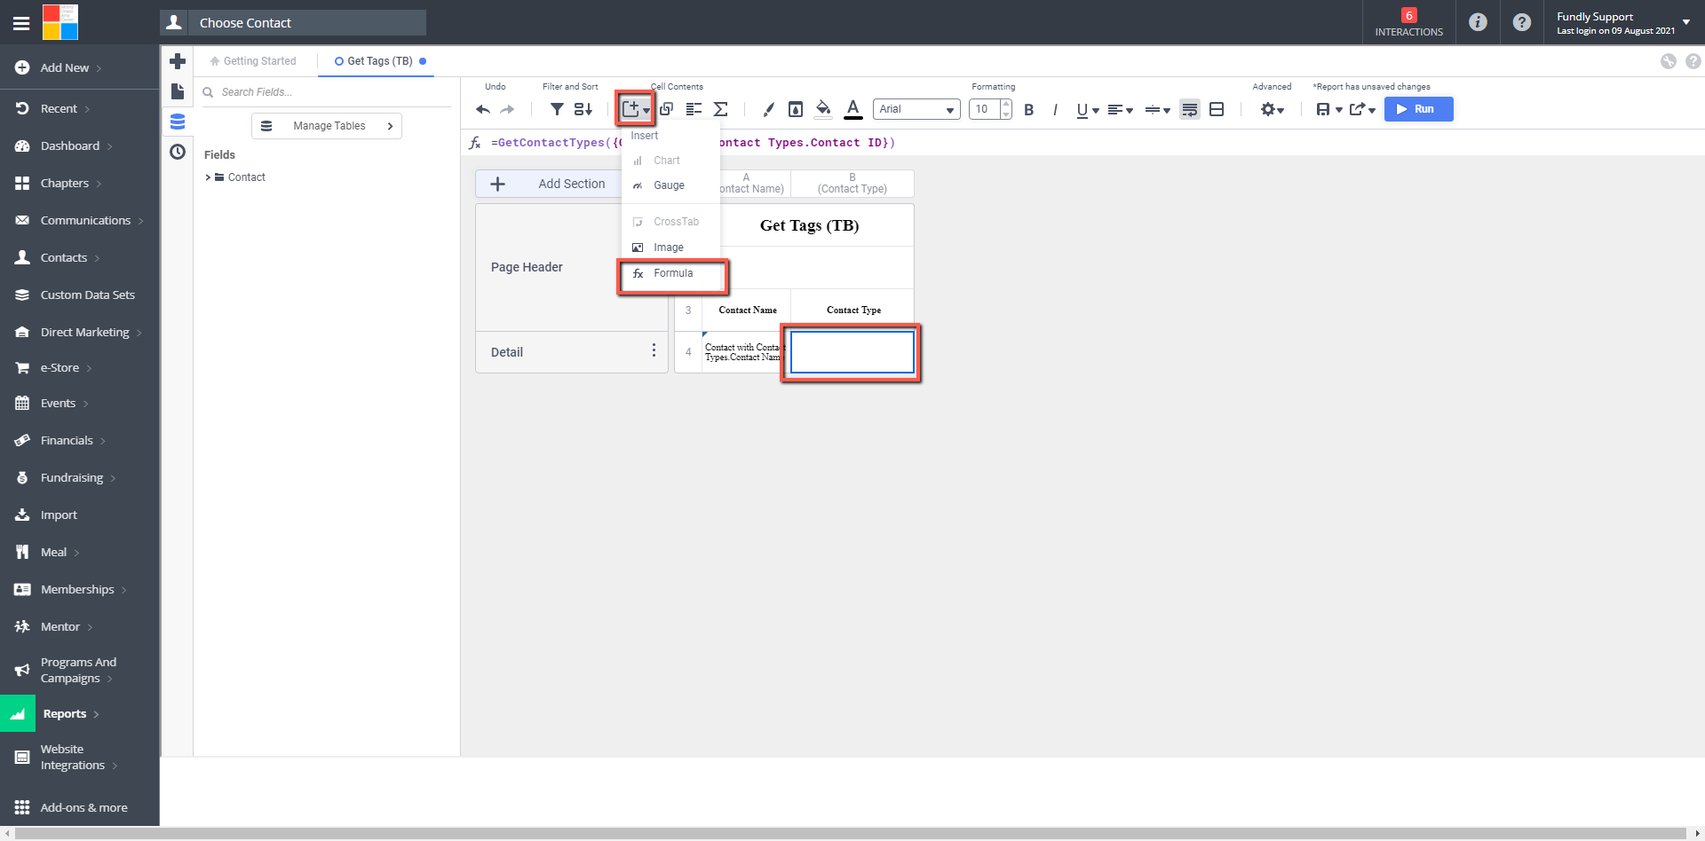Click the font size 10 field
1705x841 pixels.
coord(985,109)
